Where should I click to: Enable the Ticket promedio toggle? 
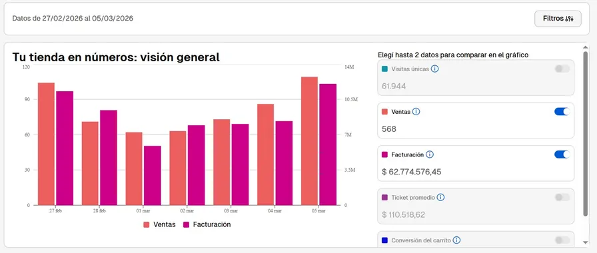click(562, 197)
